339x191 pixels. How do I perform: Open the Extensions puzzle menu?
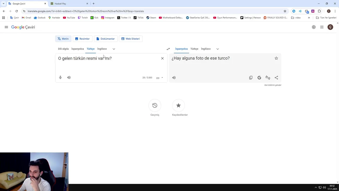tap(319, 11)
